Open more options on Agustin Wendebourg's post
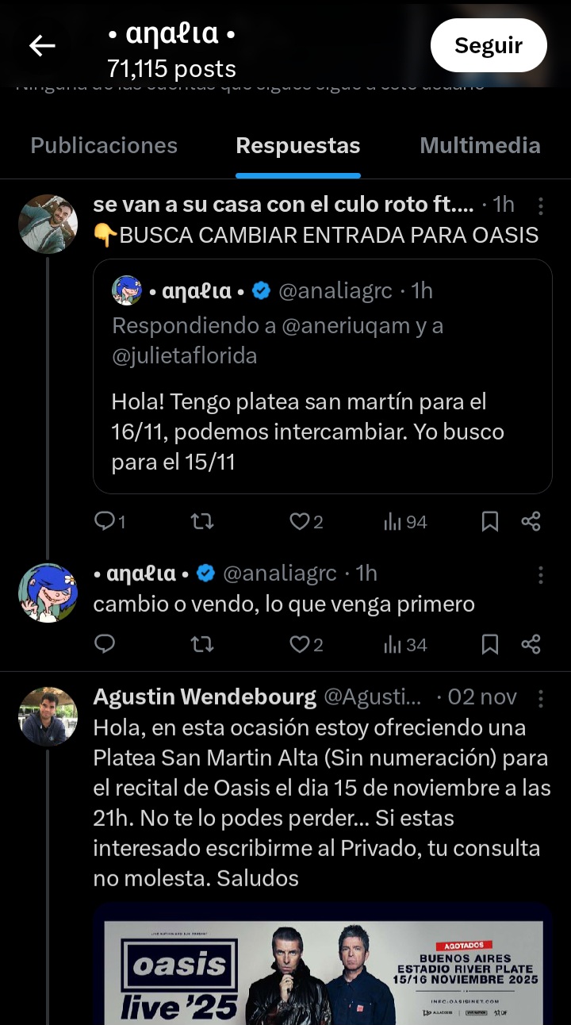Viewport: 571px width, 1025px height. (541, 698)
